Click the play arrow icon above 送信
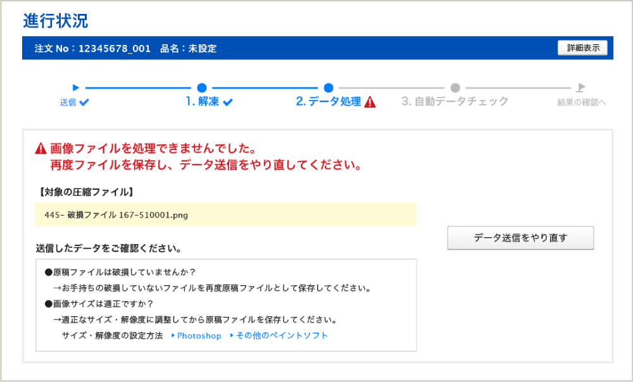Screen dimensions: 633x382 pyautogui.click(x=76, y=88)
